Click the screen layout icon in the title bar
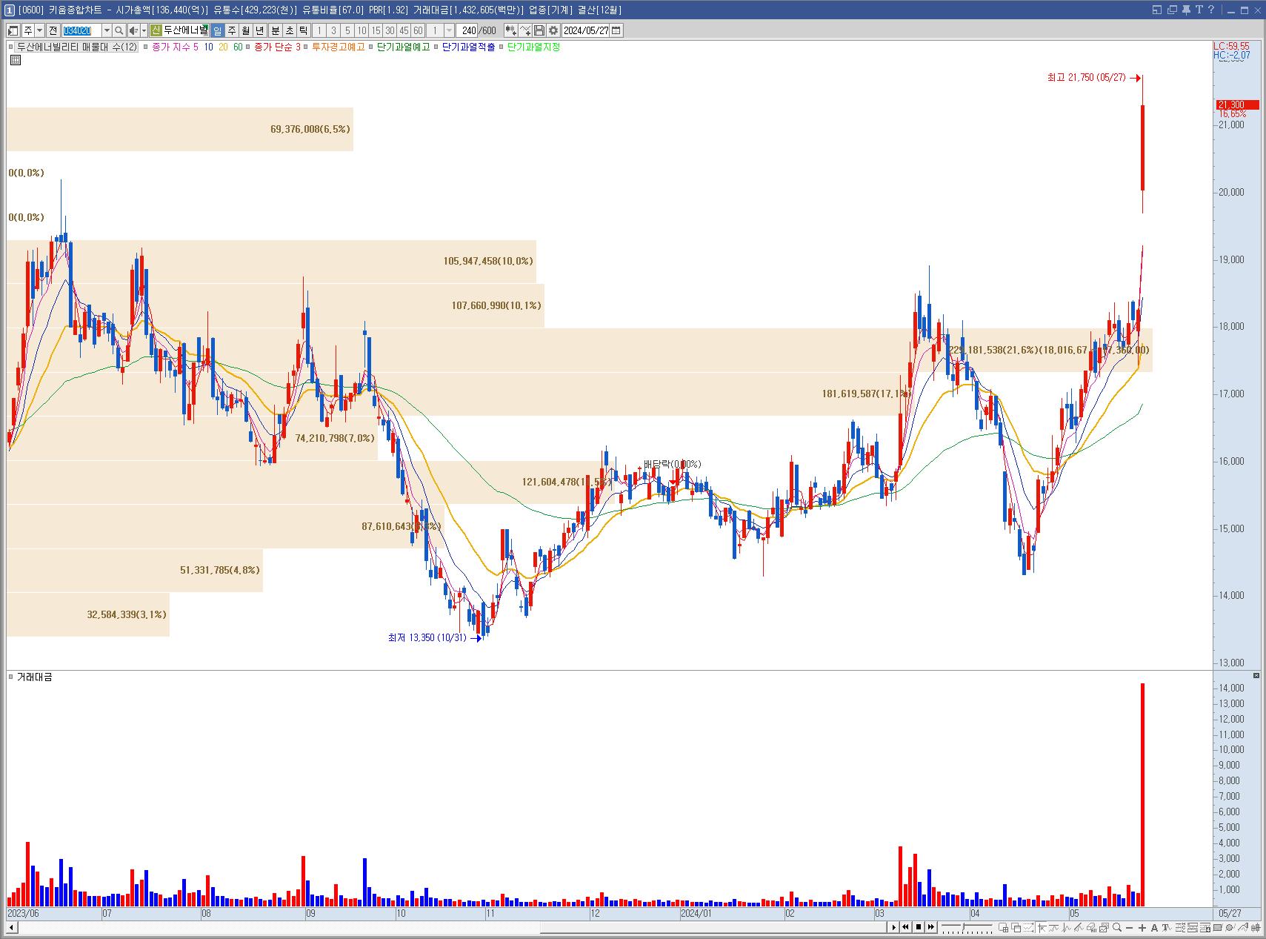Viewport: 1266px width, 939px height. click(1157, 10)
